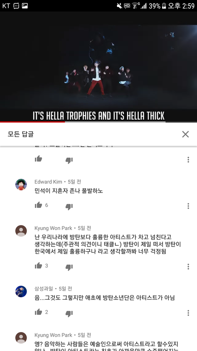Like Edward Kim's comment
The width and height of the screenshot is (197, 351).
click(39, 205)
